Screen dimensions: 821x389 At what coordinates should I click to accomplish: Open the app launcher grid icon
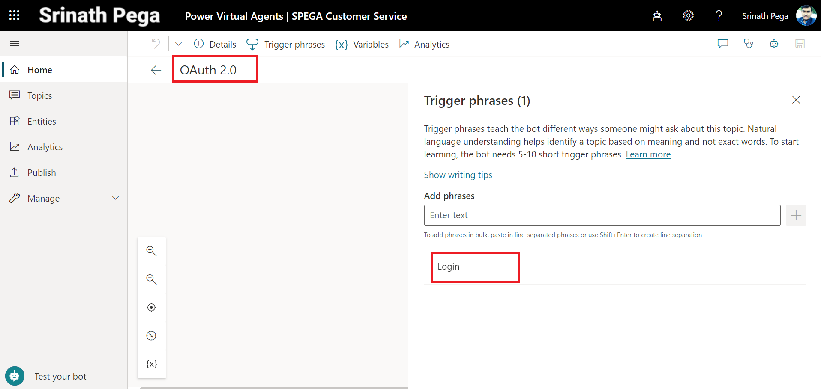14,15
